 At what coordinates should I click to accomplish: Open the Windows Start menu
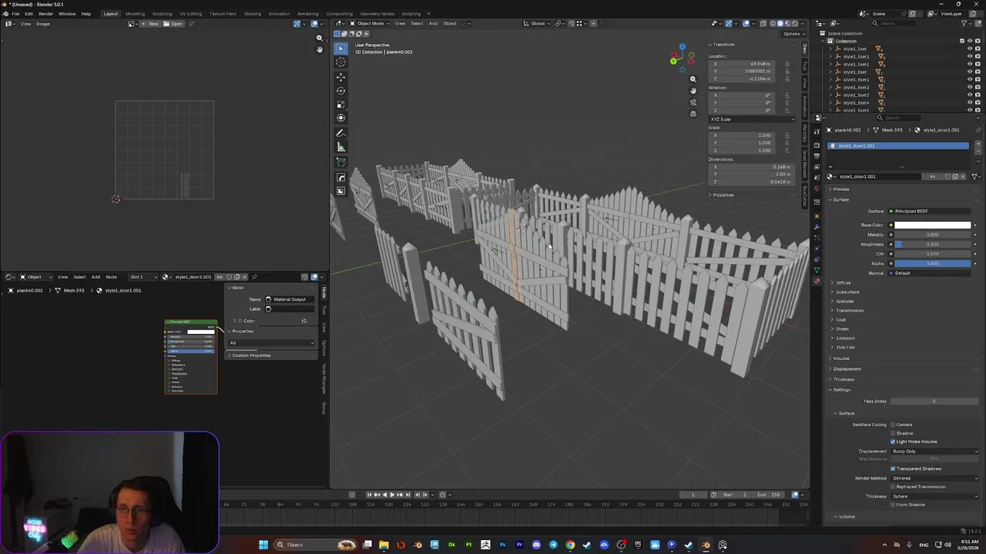pos(263,545)
